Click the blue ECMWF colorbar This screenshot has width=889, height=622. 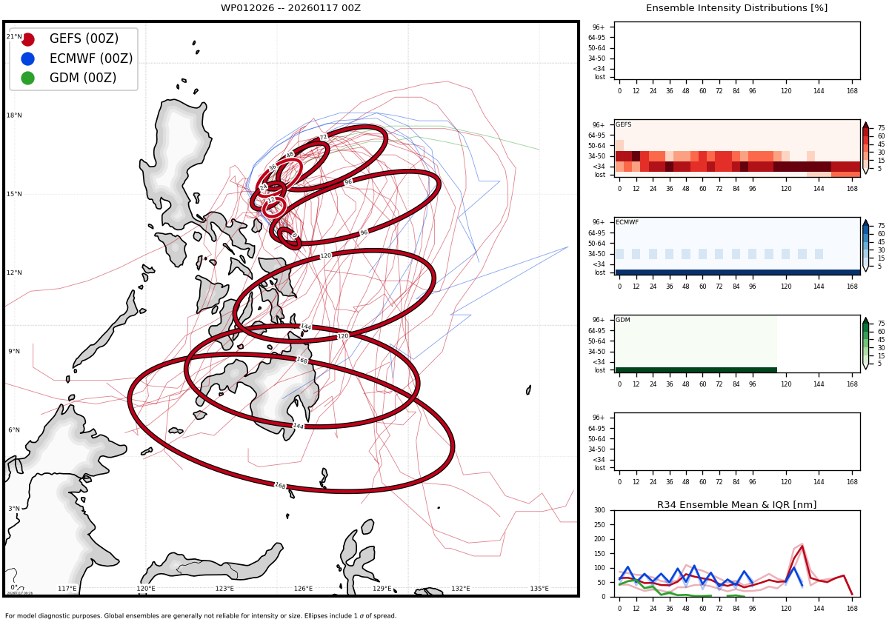[865, 245]
